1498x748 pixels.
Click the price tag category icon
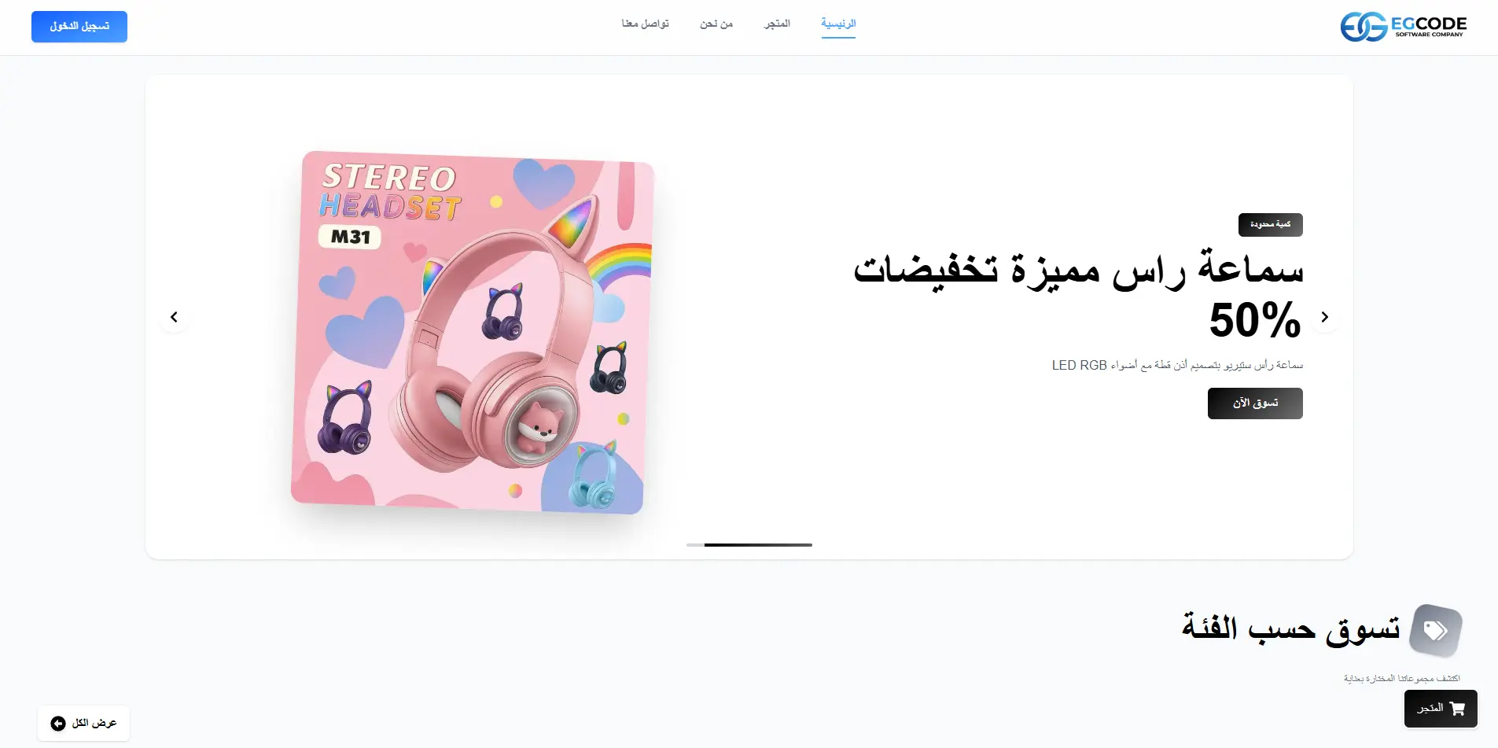(x=1435, y=630)
